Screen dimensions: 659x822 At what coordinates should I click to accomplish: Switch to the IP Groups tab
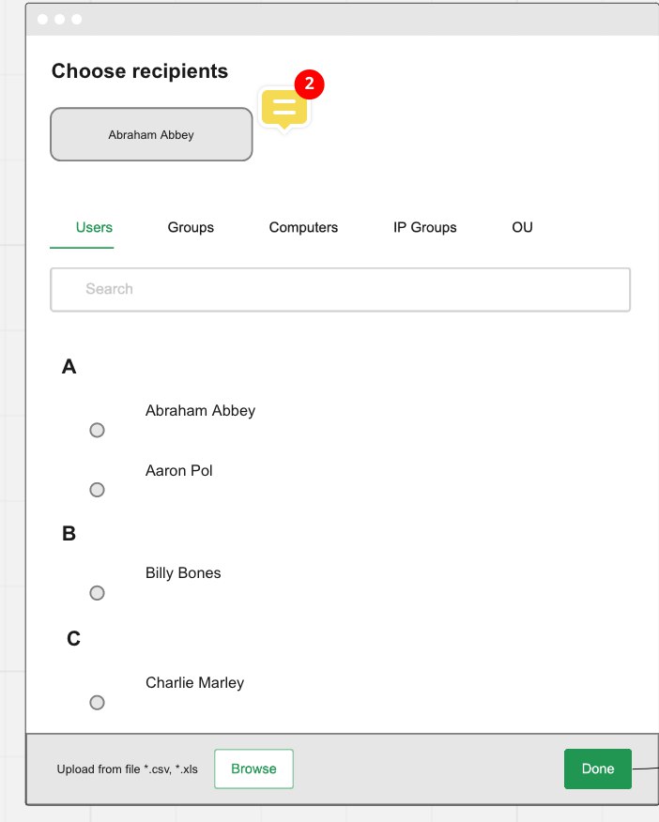coord(424,227)
